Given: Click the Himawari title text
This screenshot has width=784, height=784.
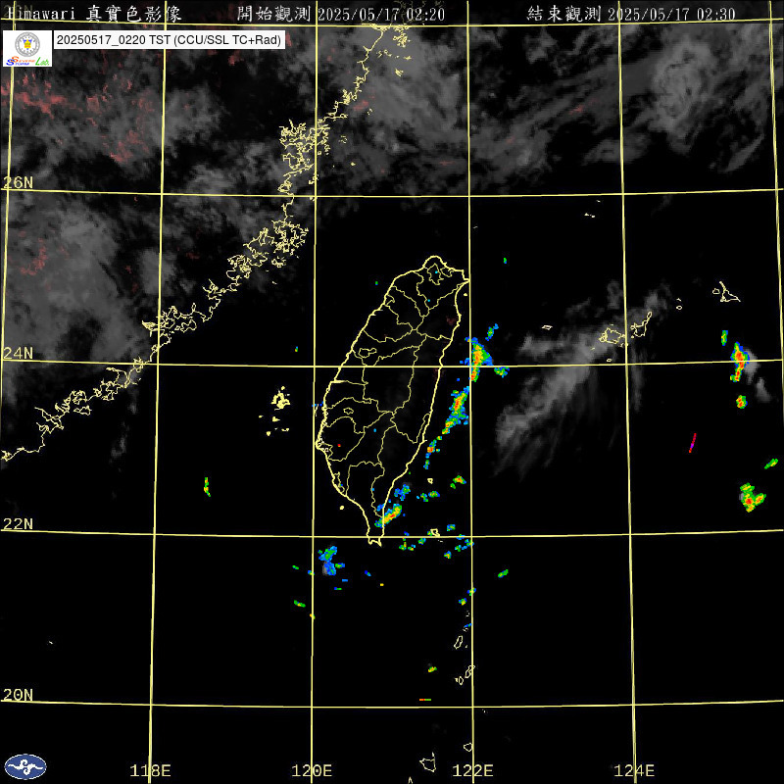Looking at the screenshot, I should click(x=95, y=14).
